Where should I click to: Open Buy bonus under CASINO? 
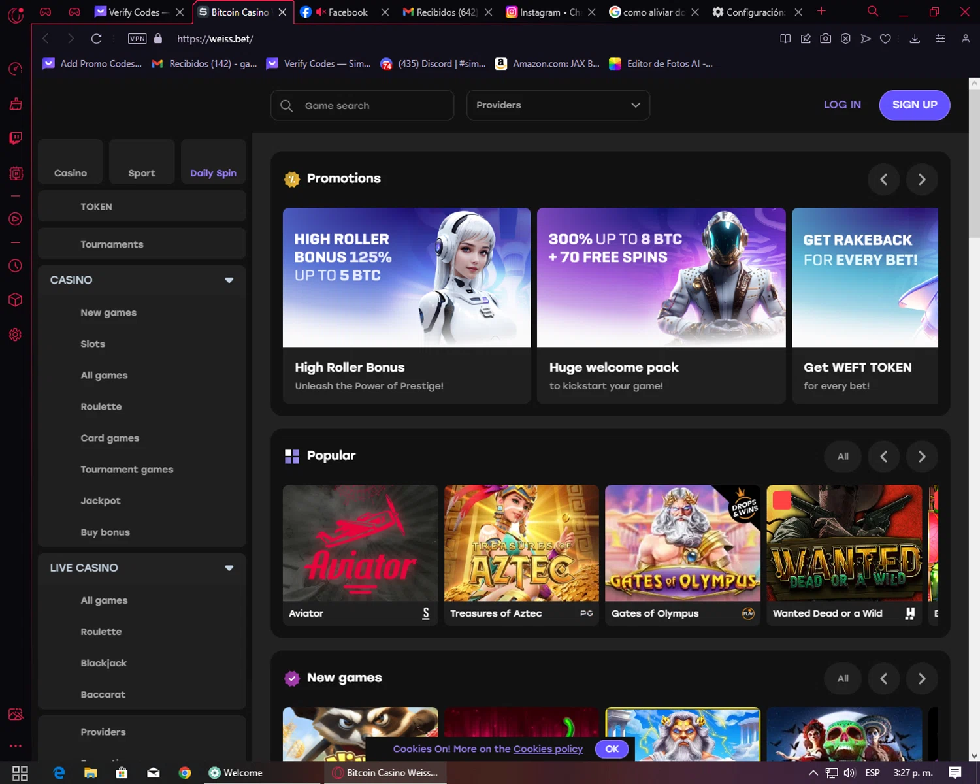click(105, 532)
